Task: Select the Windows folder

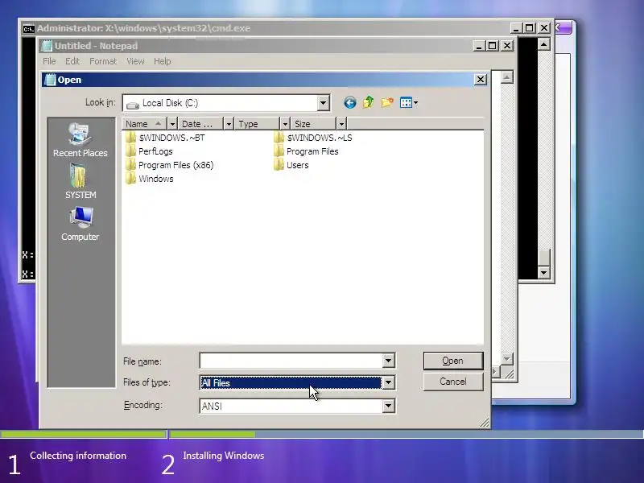Action: pyautogui.click(x=150, y=179)
